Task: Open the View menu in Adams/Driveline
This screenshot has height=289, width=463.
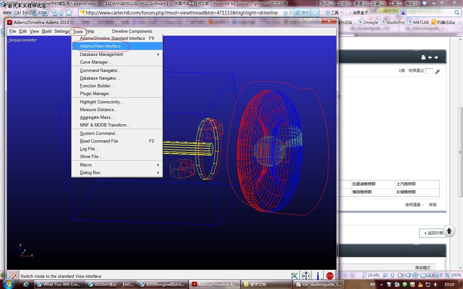Action: [34, 31]
